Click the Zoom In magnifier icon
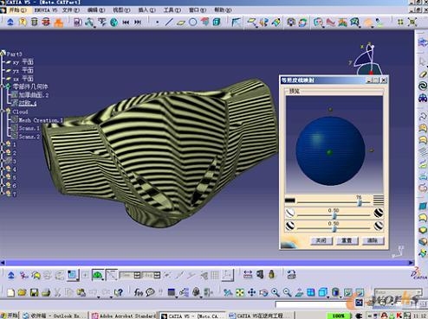428x319 pixels. [x=276, y=292]
